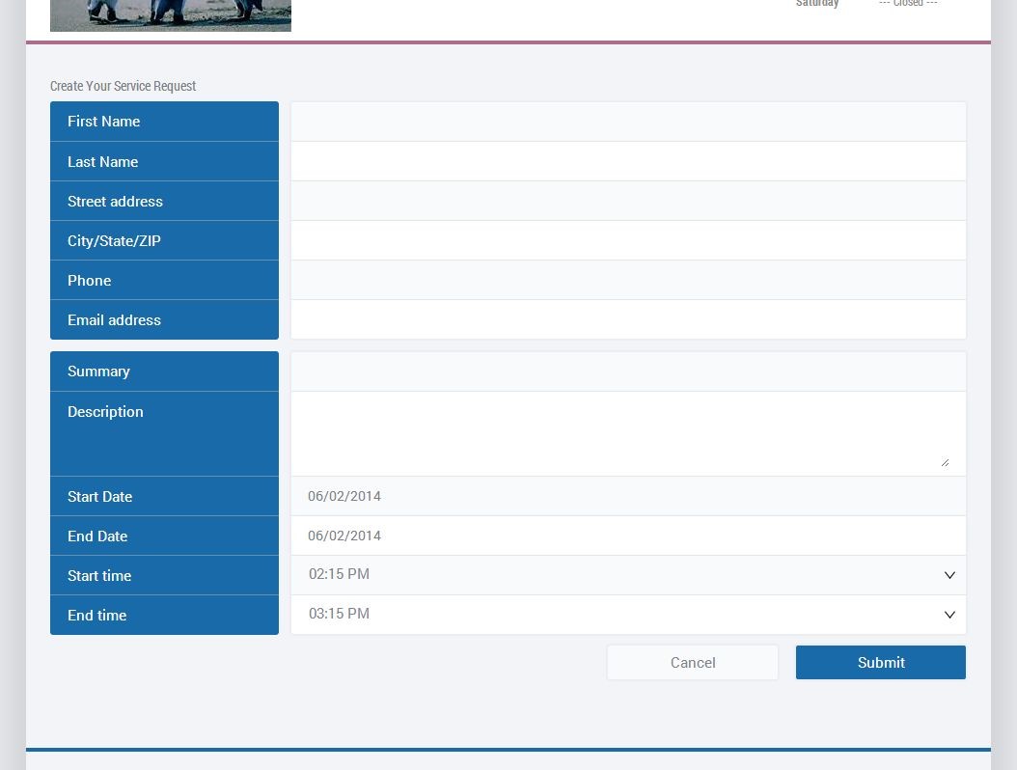This screenshot has height=770, width=1017.
Task: Click inside the Description text area
Action: pyautogui.click(x=628, y=434)
